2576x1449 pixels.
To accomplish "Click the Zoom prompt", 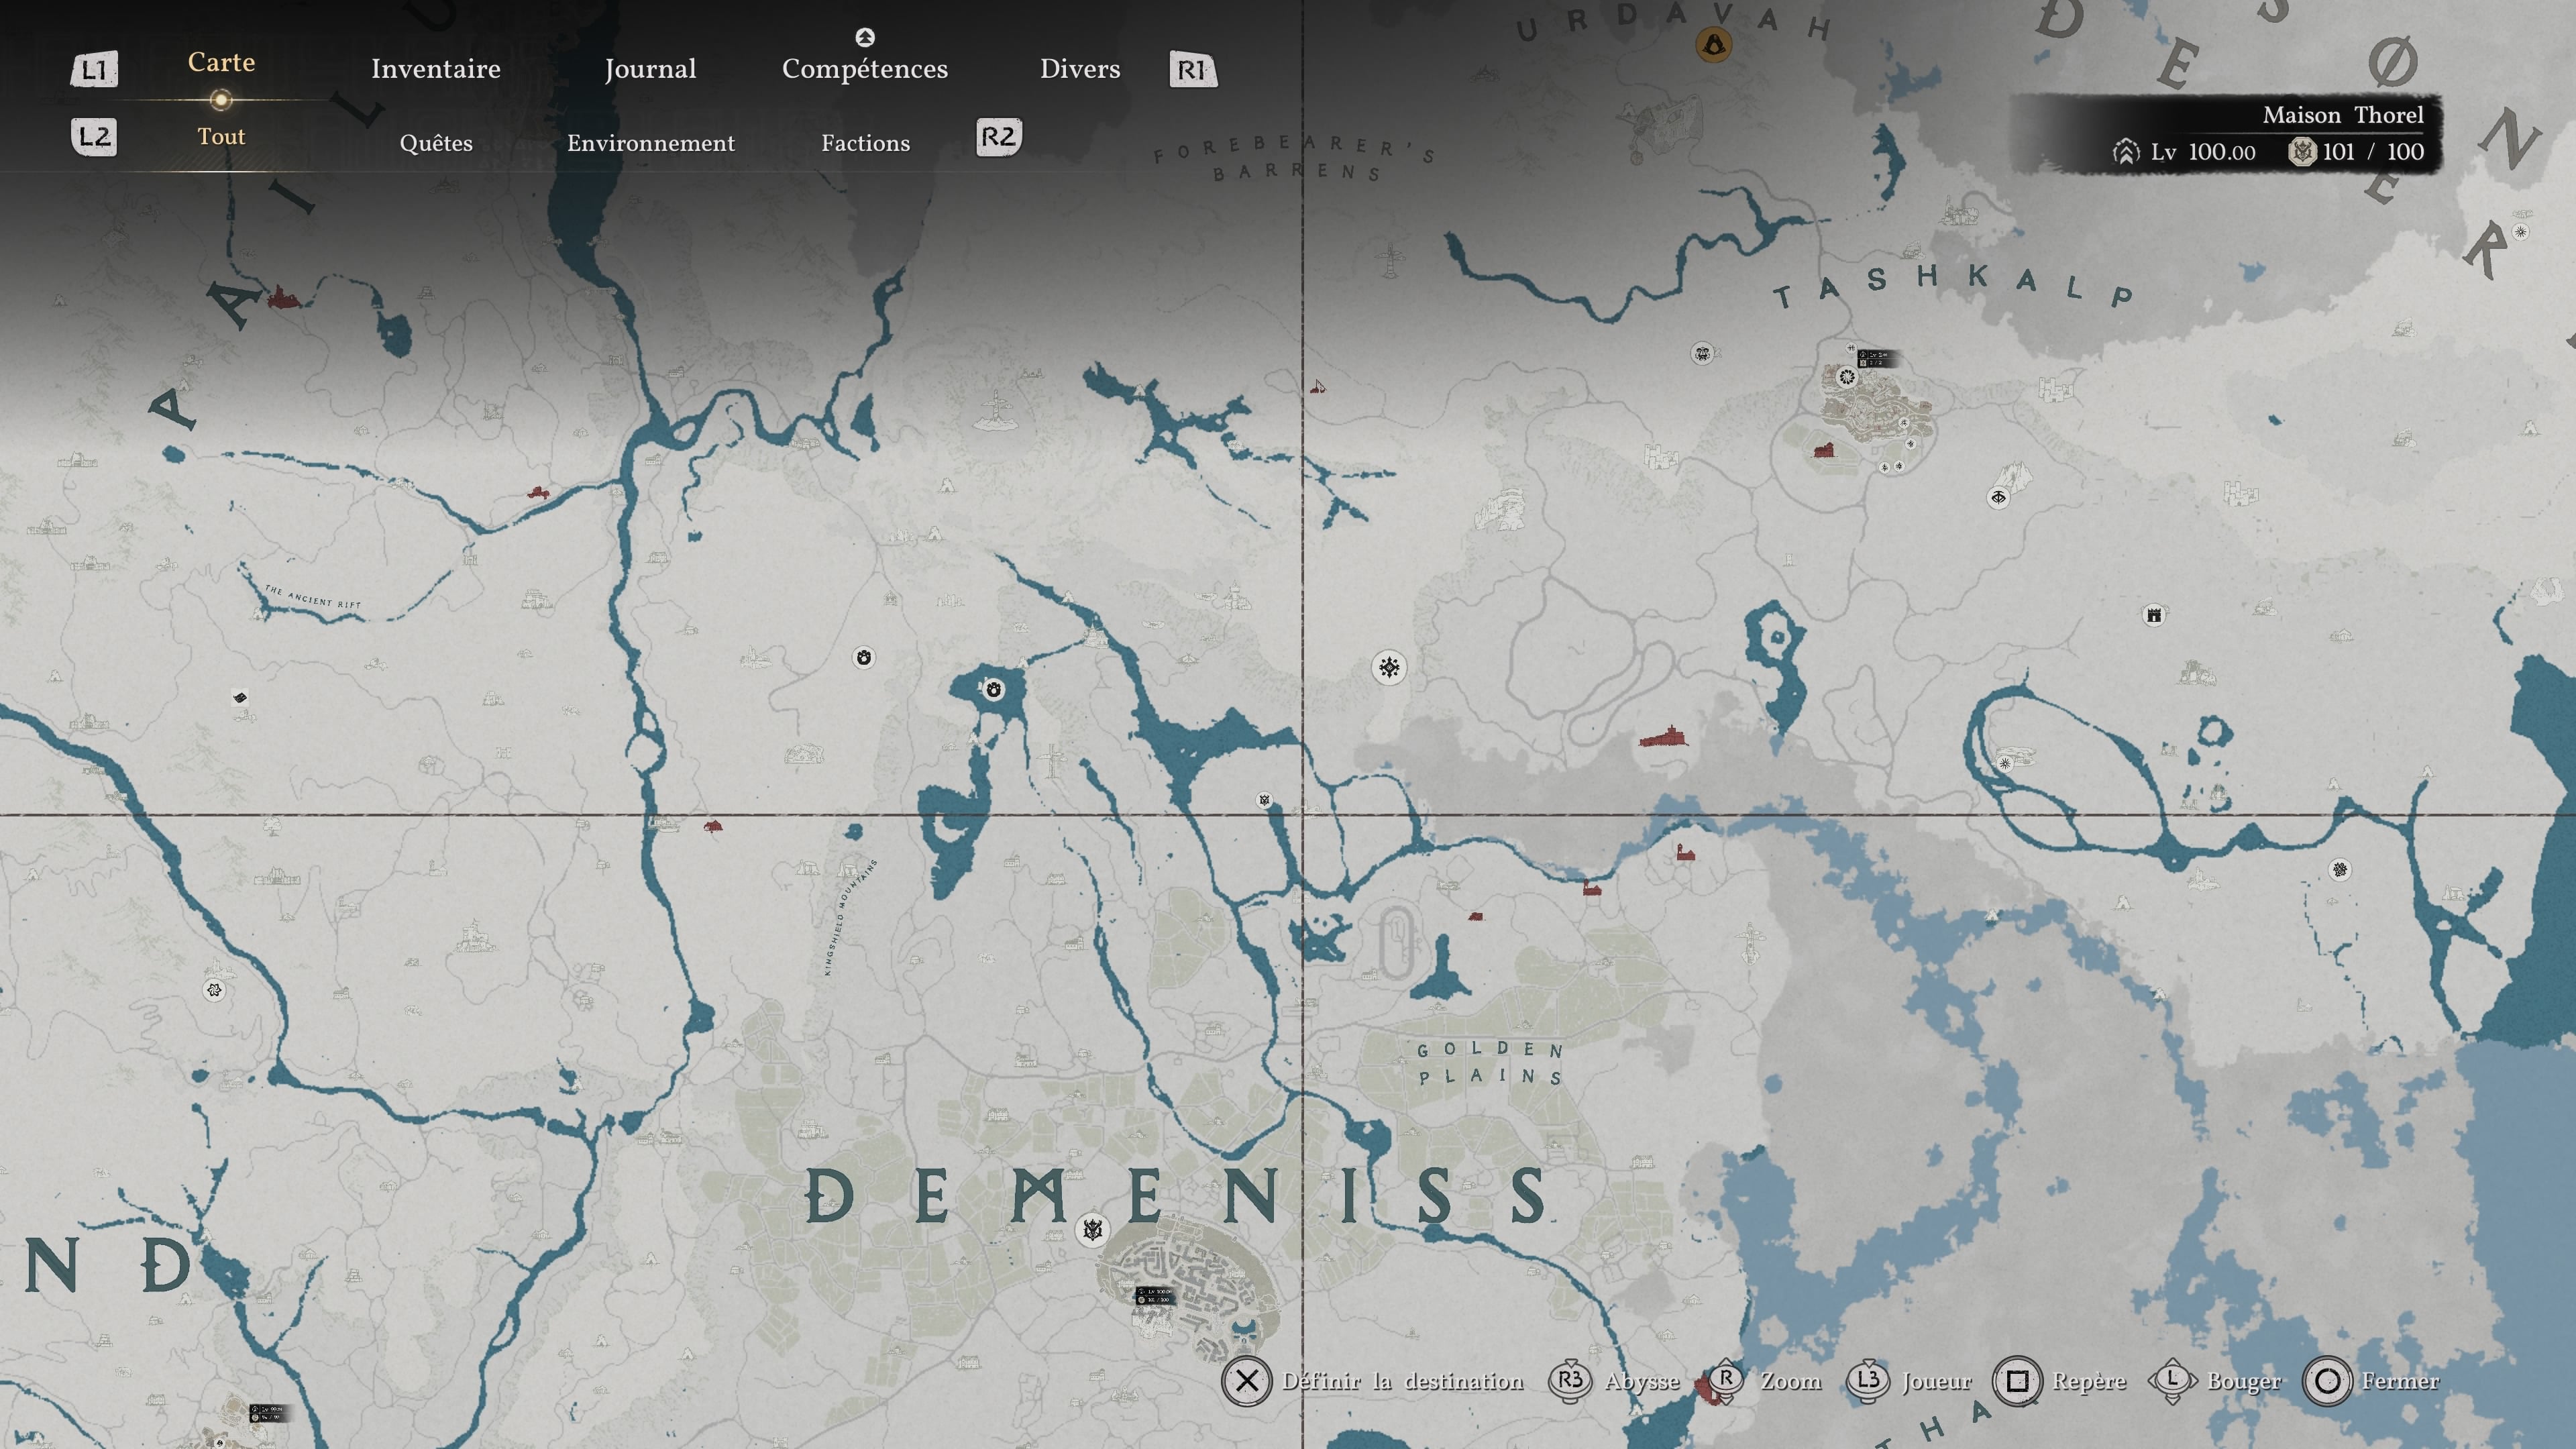I will [1764, 1381].
